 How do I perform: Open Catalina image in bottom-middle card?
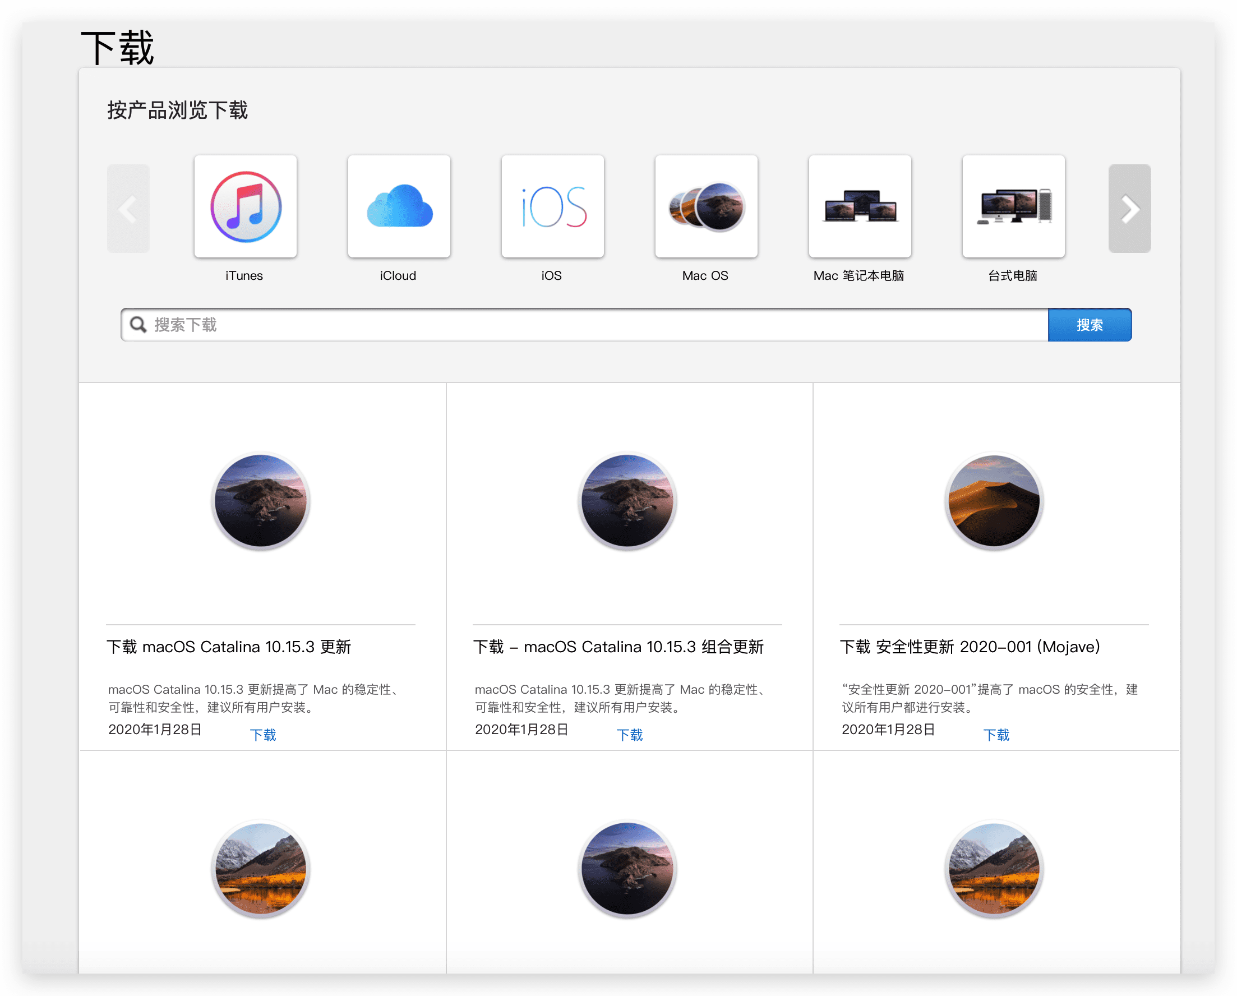(x=627, y=869)
